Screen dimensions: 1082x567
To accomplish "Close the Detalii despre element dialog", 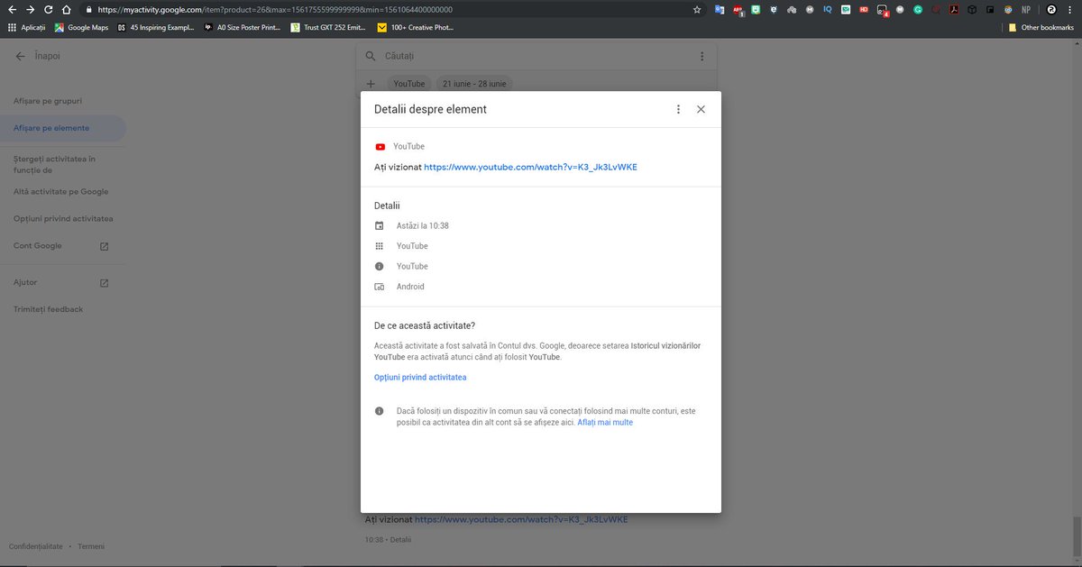I will (701, 109).
